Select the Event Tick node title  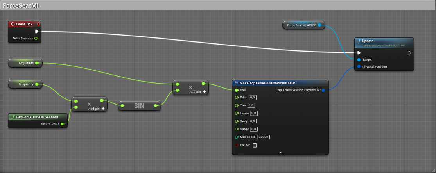(x=24, y=24)
